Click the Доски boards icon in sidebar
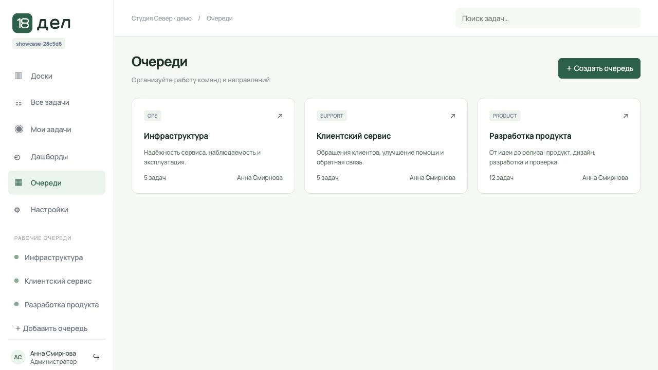The image size is (658, 370). (x=19, y=76)
